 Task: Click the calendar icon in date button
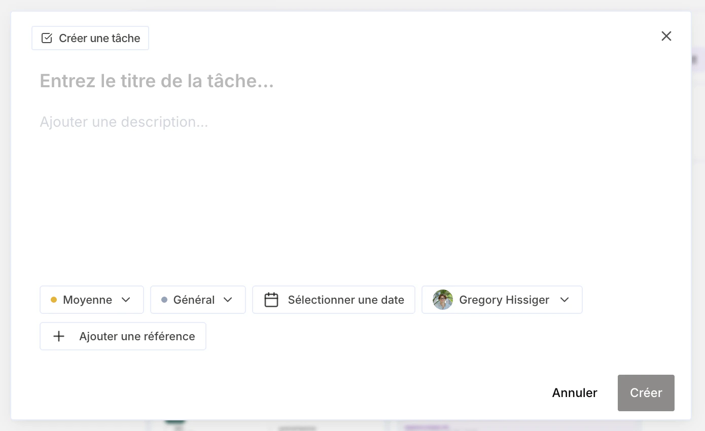tap(271, 300)
